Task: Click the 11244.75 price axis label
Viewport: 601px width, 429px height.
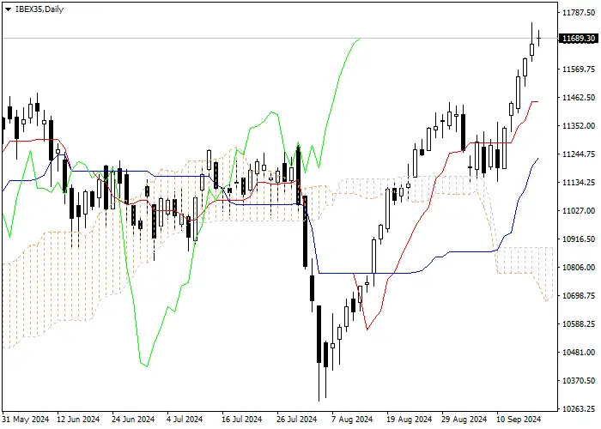Action: (579, 154)
